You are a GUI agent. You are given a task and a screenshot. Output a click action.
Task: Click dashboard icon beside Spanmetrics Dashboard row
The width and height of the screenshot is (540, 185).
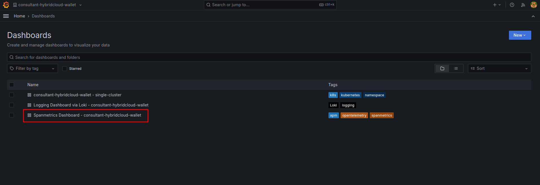coord(29,115)
